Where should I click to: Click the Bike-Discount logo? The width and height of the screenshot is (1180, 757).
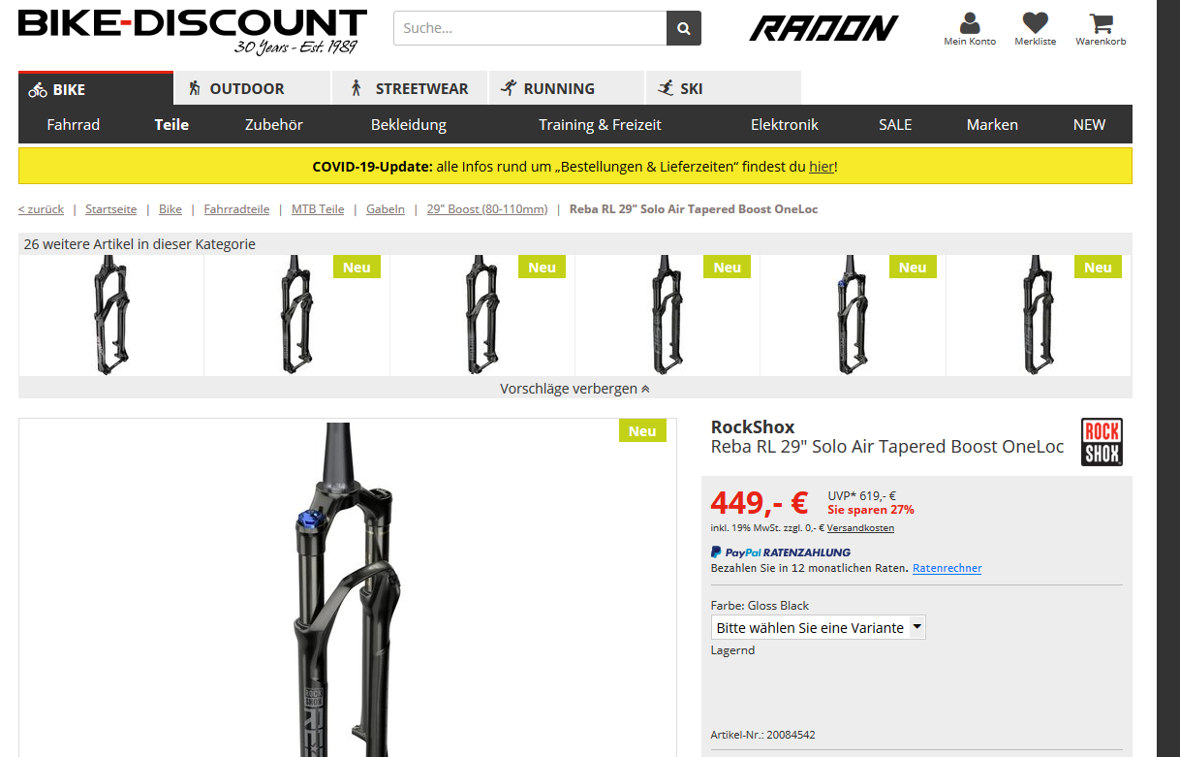click(193, 31)
